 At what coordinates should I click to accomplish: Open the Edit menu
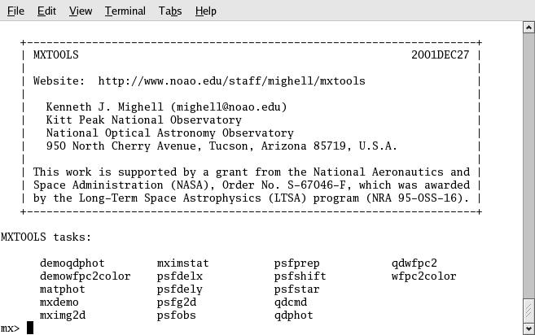coord(46,11)
